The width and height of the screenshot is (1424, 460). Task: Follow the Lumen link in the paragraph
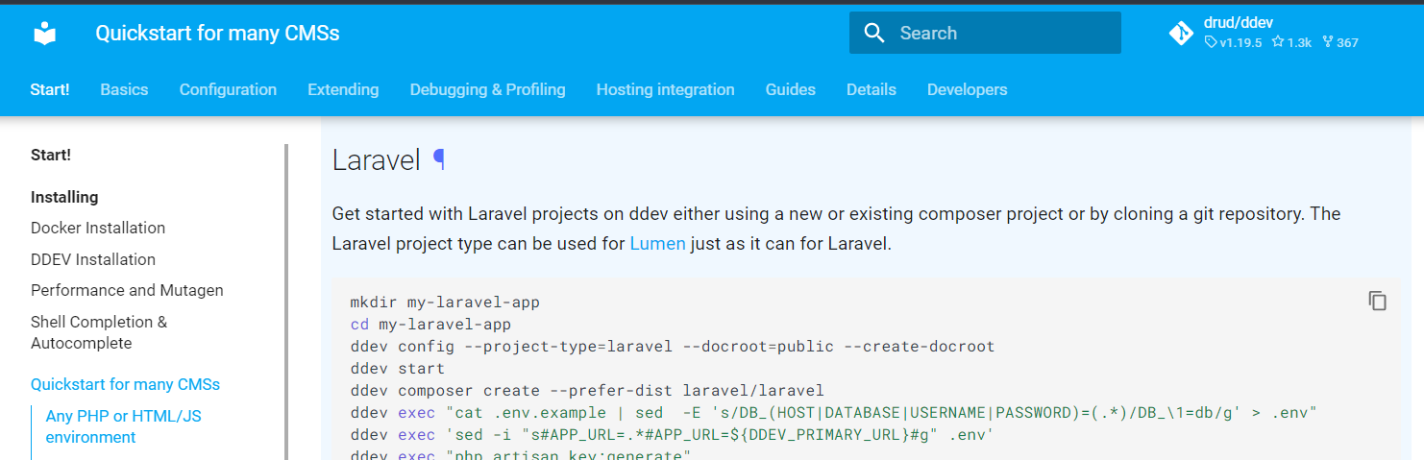657,243
